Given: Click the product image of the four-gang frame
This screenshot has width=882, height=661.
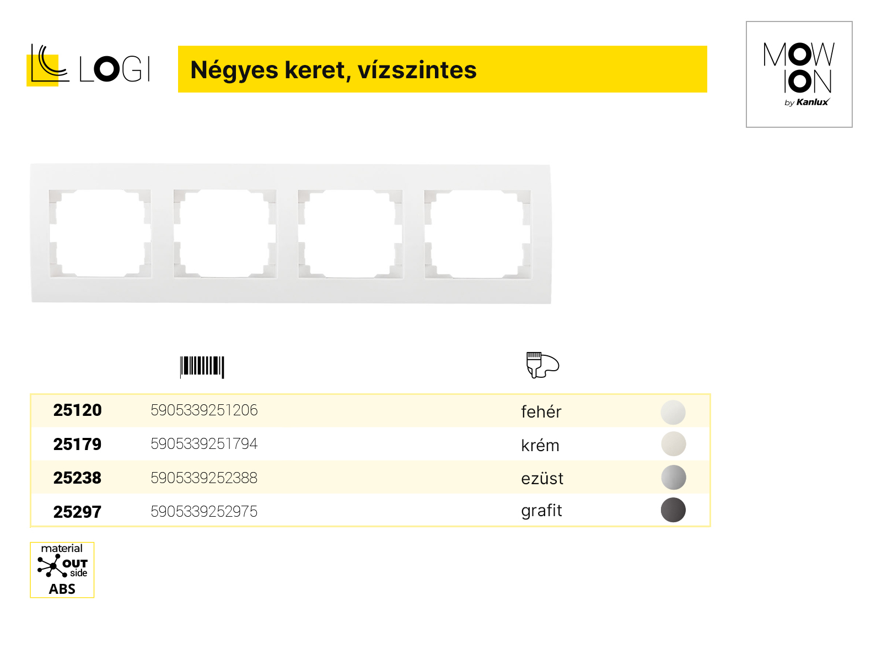Looking at the screenshot, I should (x=291, y=233).
